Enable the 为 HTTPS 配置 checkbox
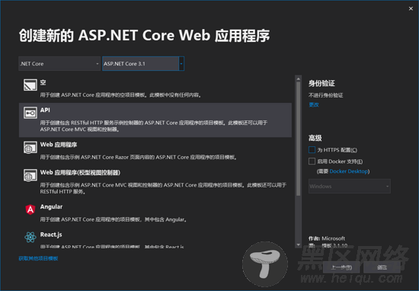This screenshot has width=419, height=291. coord(312,149)
